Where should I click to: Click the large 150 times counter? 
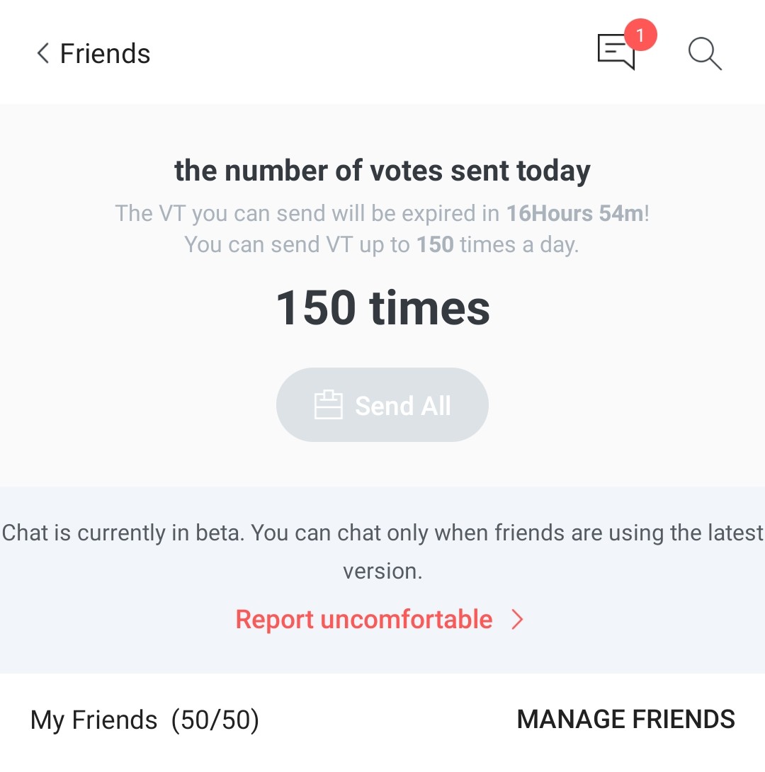382,308
